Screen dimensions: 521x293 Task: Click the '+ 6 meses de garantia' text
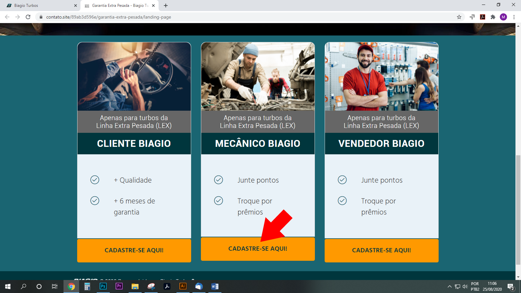134,206
